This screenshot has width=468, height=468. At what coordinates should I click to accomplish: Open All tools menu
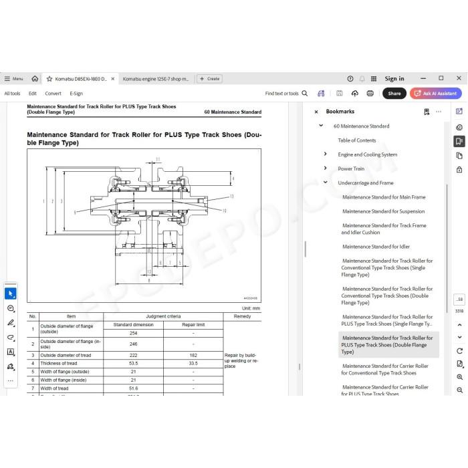click(12, 94)
